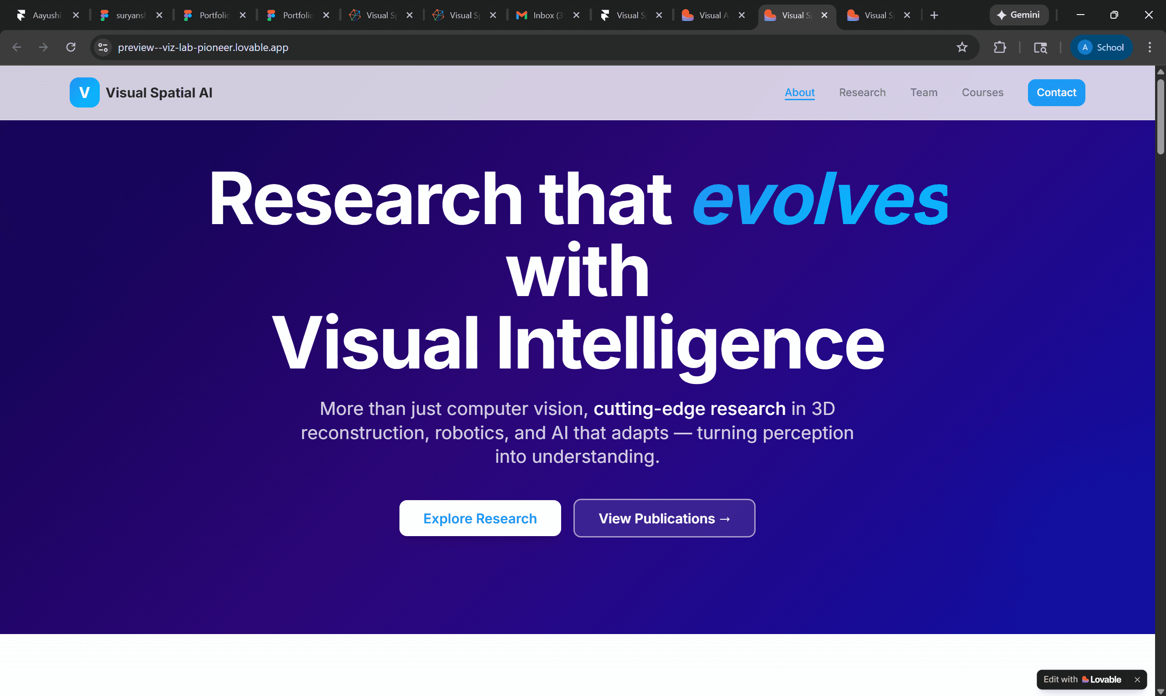1166x696 pixels.
Task: Bookmark this page with star icon
Action: click(961, 47)
